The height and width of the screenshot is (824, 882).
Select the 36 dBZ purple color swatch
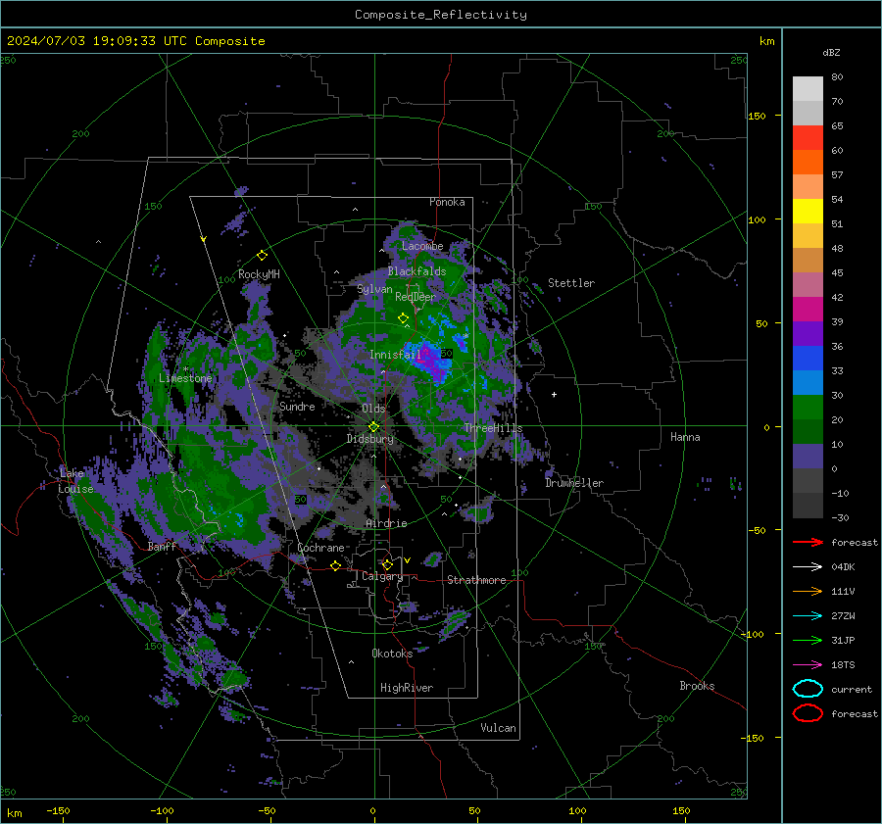click(x=808, y=333)
